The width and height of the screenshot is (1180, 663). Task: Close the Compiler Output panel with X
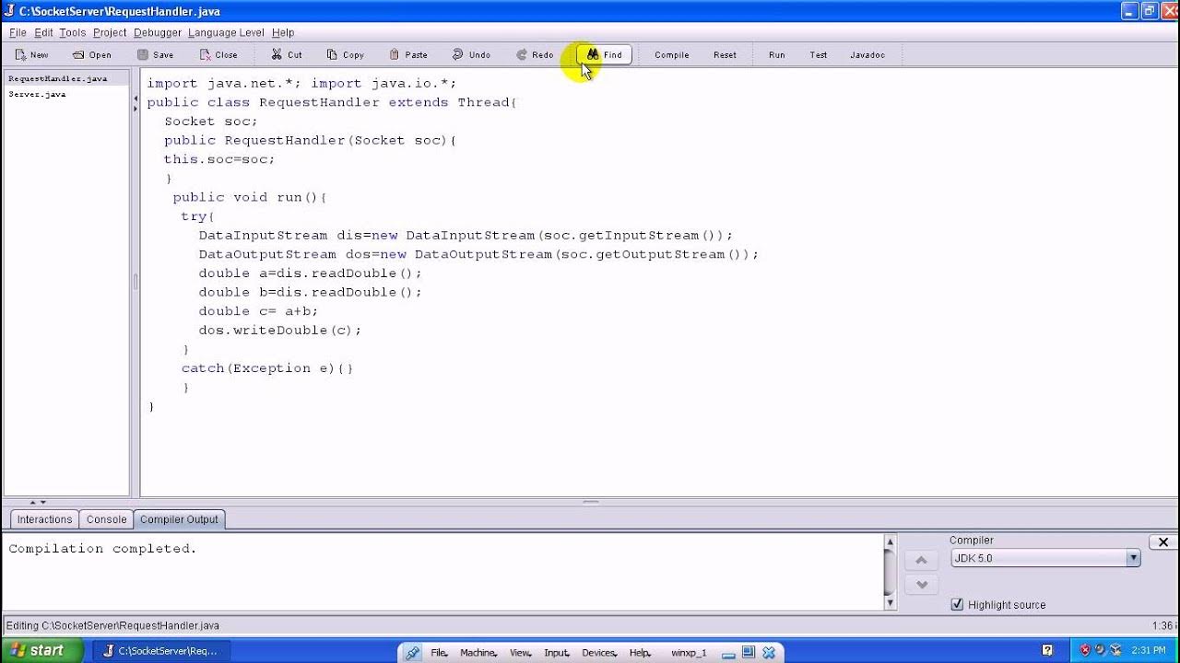1162,542
